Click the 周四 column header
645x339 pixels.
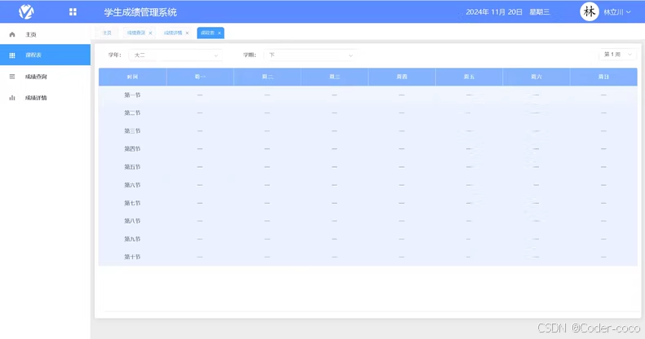click(x=402, y=77)
